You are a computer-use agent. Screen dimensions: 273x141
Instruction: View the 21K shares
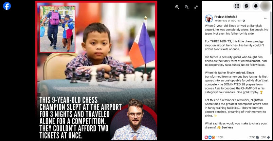[x=266, y=137]
